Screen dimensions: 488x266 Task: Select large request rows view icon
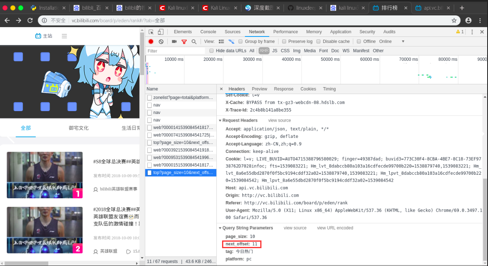coord(221,41)
